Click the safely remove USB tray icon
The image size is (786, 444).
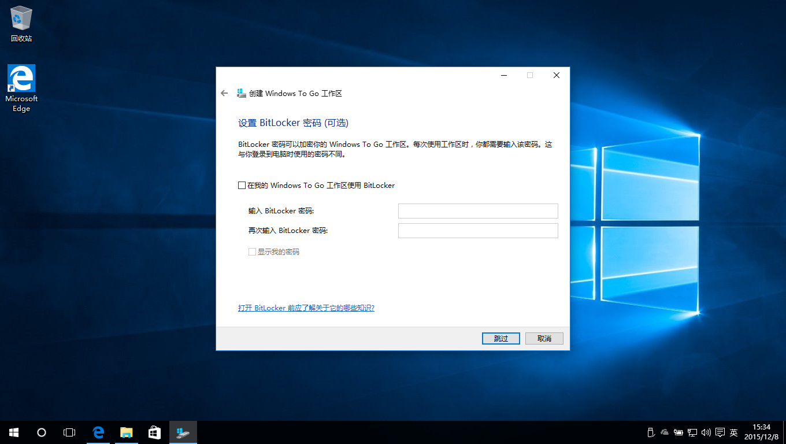pos(650,432)
